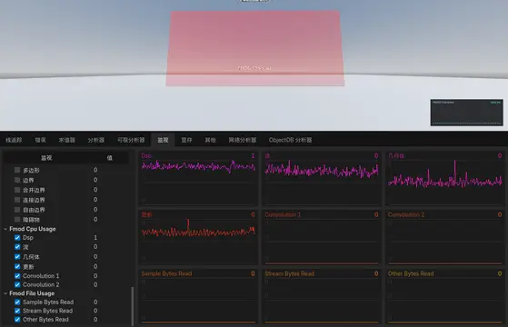The height and width of the screenshot is (327, 508).
Task: Uncheck the Stream Bytes Read checkbox
Action: [x=17, y=311]
